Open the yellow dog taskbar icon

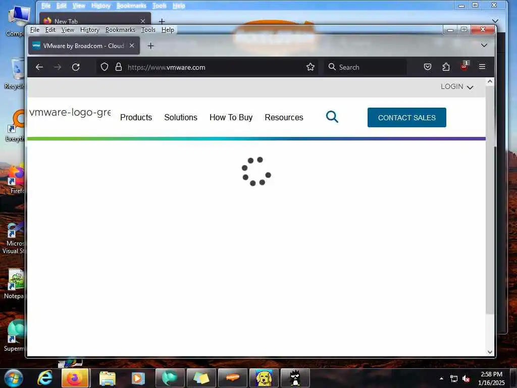coord(264,378)
